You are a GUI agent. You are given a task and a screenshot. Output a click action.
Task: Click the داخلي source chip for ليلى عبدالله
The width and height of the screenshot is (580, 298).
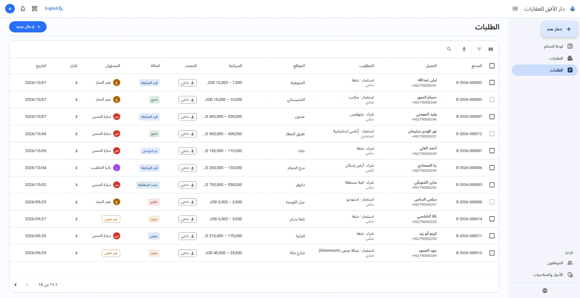coord(188,83)
